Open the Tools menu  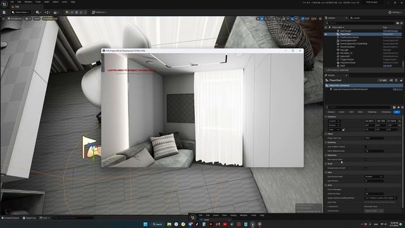click(38, 2)
